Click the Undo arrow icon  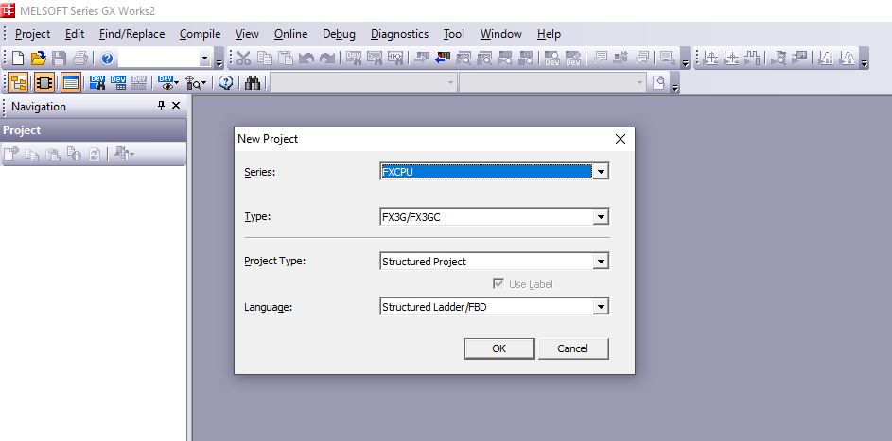point(306,58)
